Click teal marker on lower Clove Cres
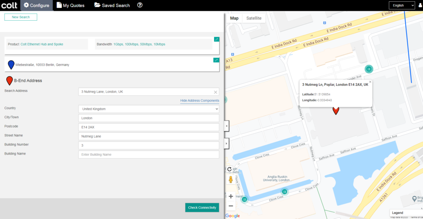This screenshot has height=219, width=423. [x=284, y=191]
